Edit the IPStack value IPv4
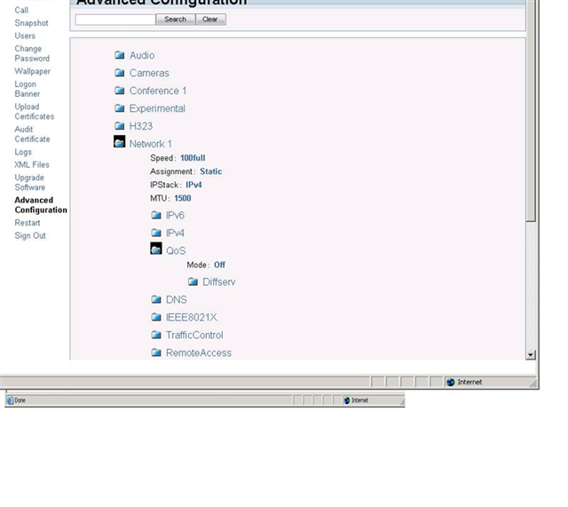Screen dimensions: 568x507 pos(193,185)
